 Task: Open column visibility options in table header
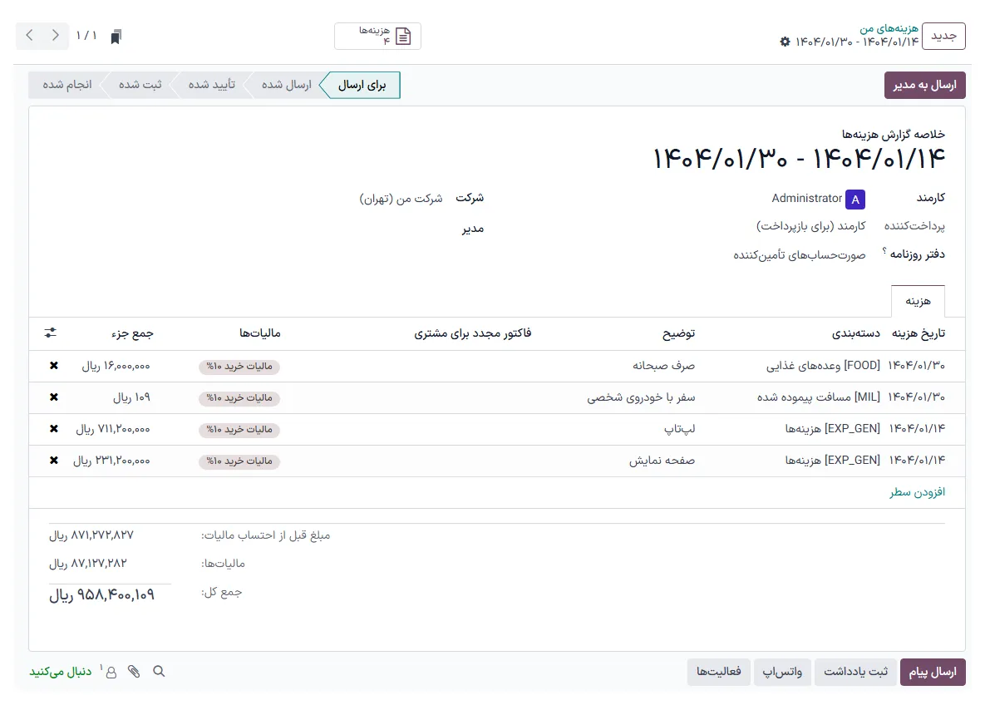51,333
